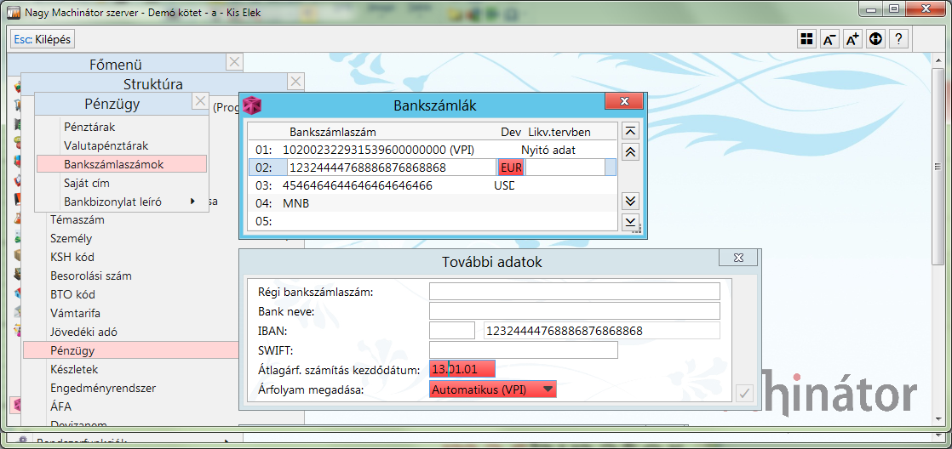Select BTO kód item
The width and height of the screenshot is (952, 449).
tap(73, 295)
